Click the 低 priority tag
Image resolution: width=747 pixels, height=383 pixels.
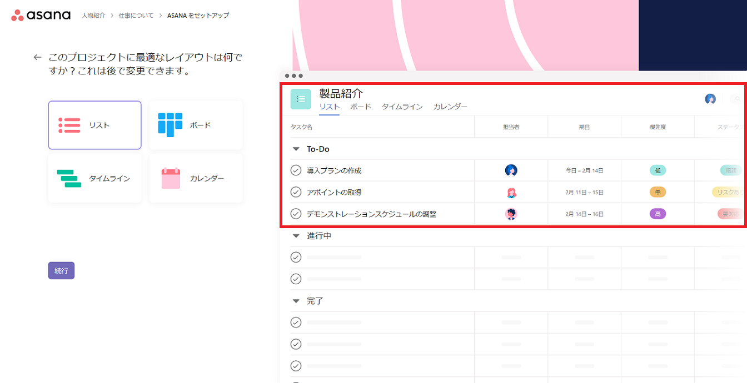658,170
